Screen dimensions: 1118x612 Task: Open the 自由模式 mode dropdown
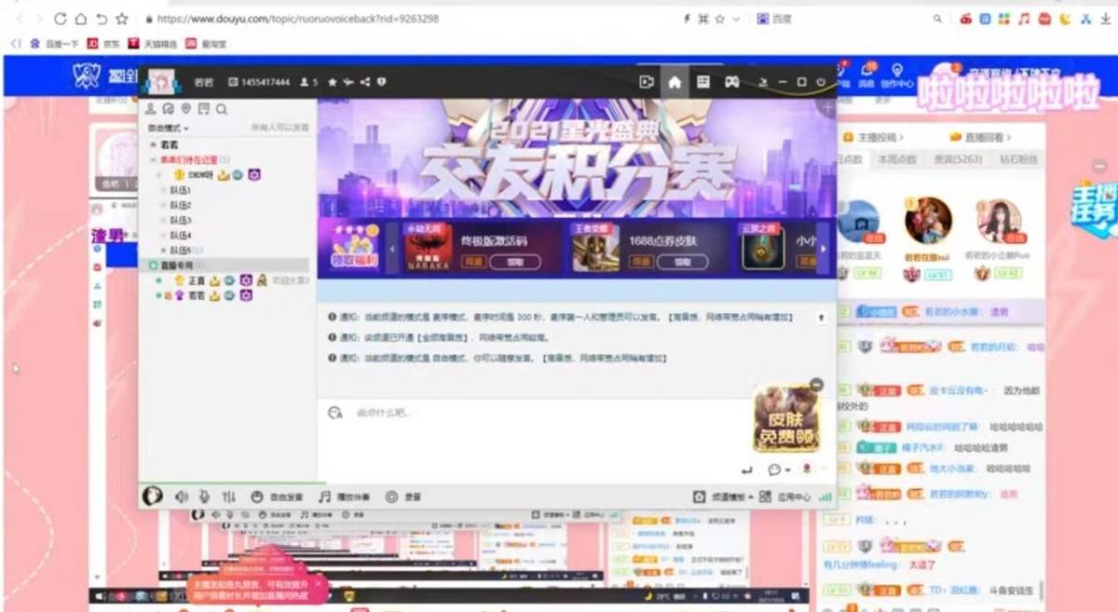tap(169, 128)
